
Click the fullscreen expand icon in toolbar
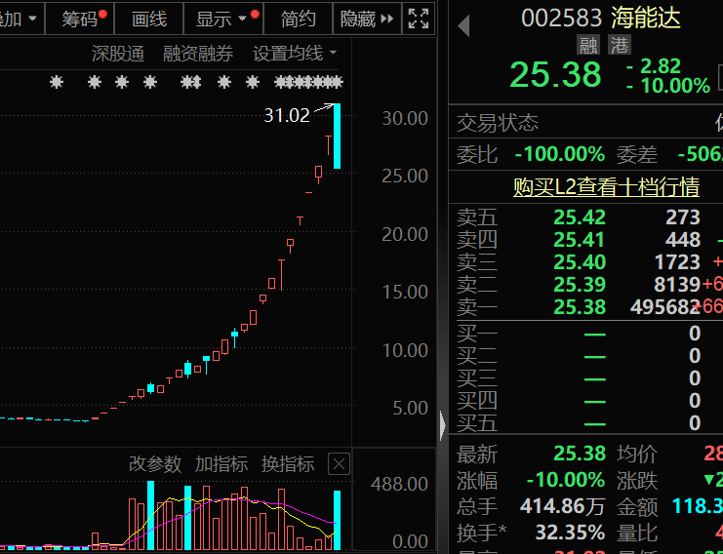(x=418, y=19)
